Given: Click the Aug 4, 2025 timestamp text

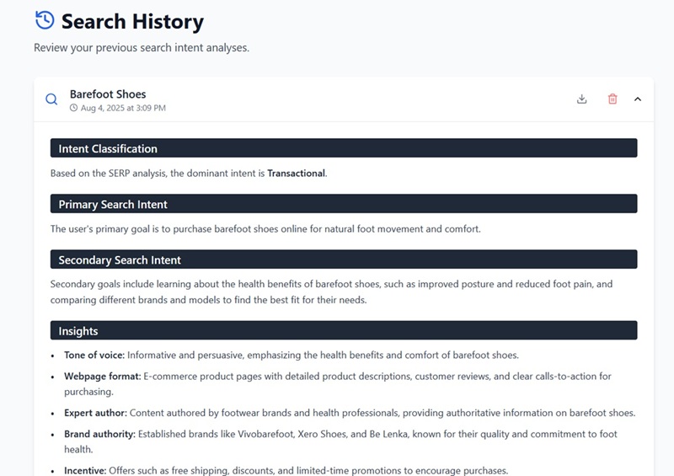Looking at the screenshot, I should pyautogui.click(x=123, y=109).
